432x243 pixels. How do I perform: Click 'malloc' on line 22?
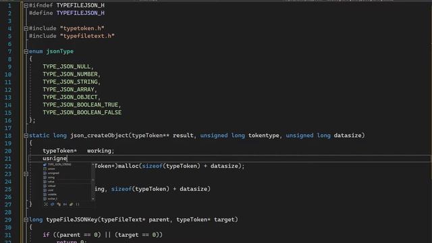coord(128,166)
